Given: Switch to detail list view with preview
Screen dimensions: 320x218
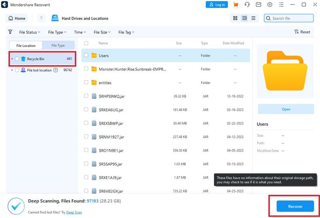Looking at the screenshot, I should 244,18.
